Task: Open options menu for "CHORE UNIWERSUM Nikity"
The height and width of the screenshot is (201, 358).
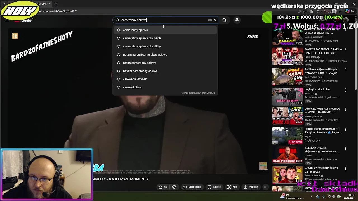Action: tap(345, 169)
